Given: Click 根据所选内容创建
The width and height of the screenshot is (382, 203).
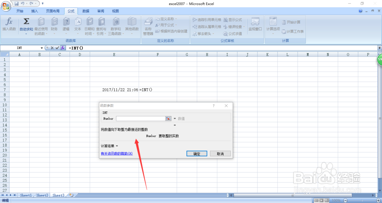Looking at the screenshot, I should (171, 31).
